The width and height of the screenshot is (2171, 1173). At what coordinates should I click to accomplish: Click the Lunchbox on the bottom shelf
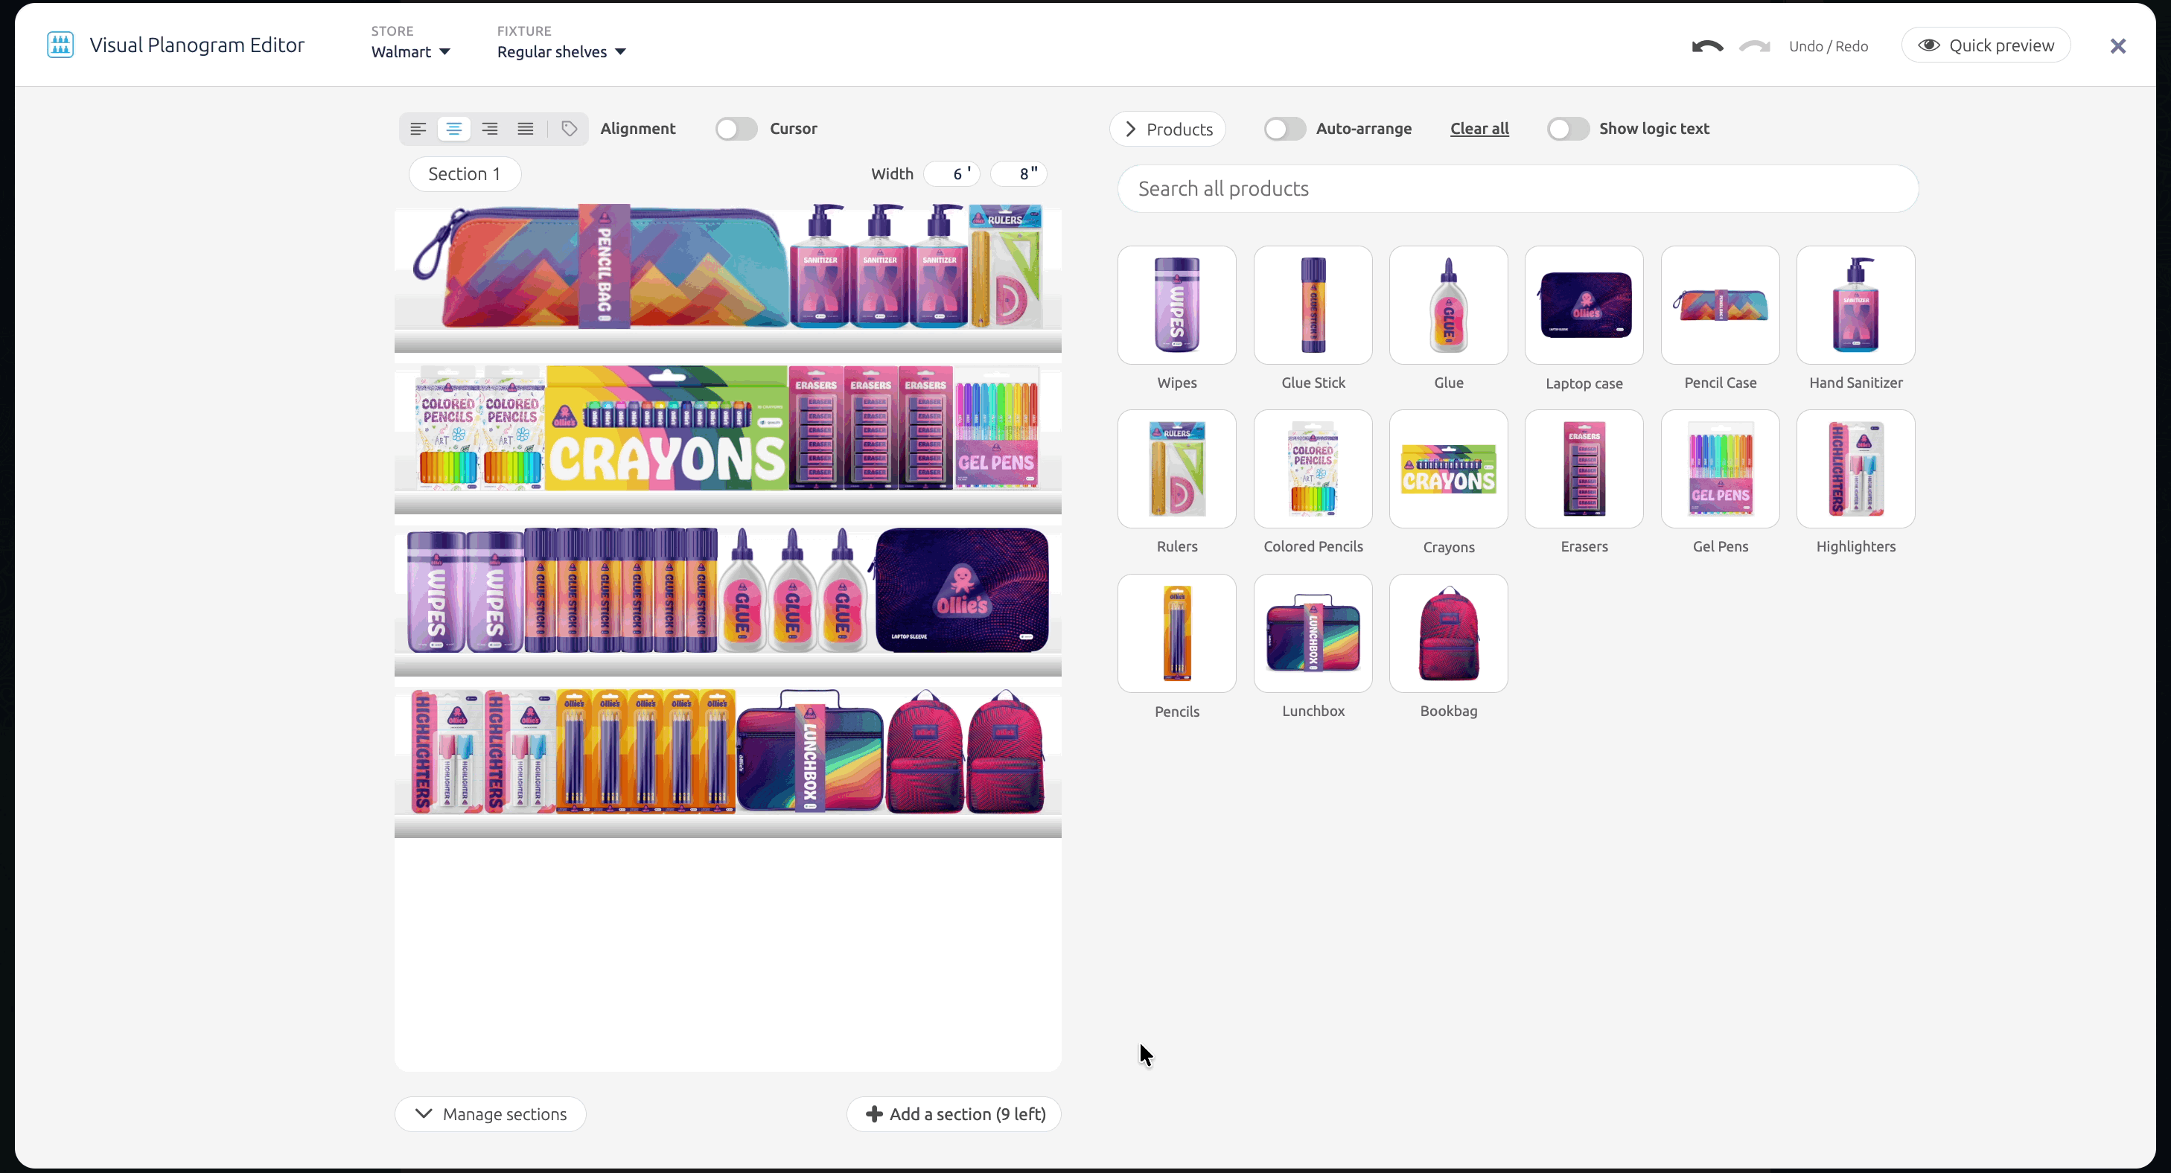[810, 752]
